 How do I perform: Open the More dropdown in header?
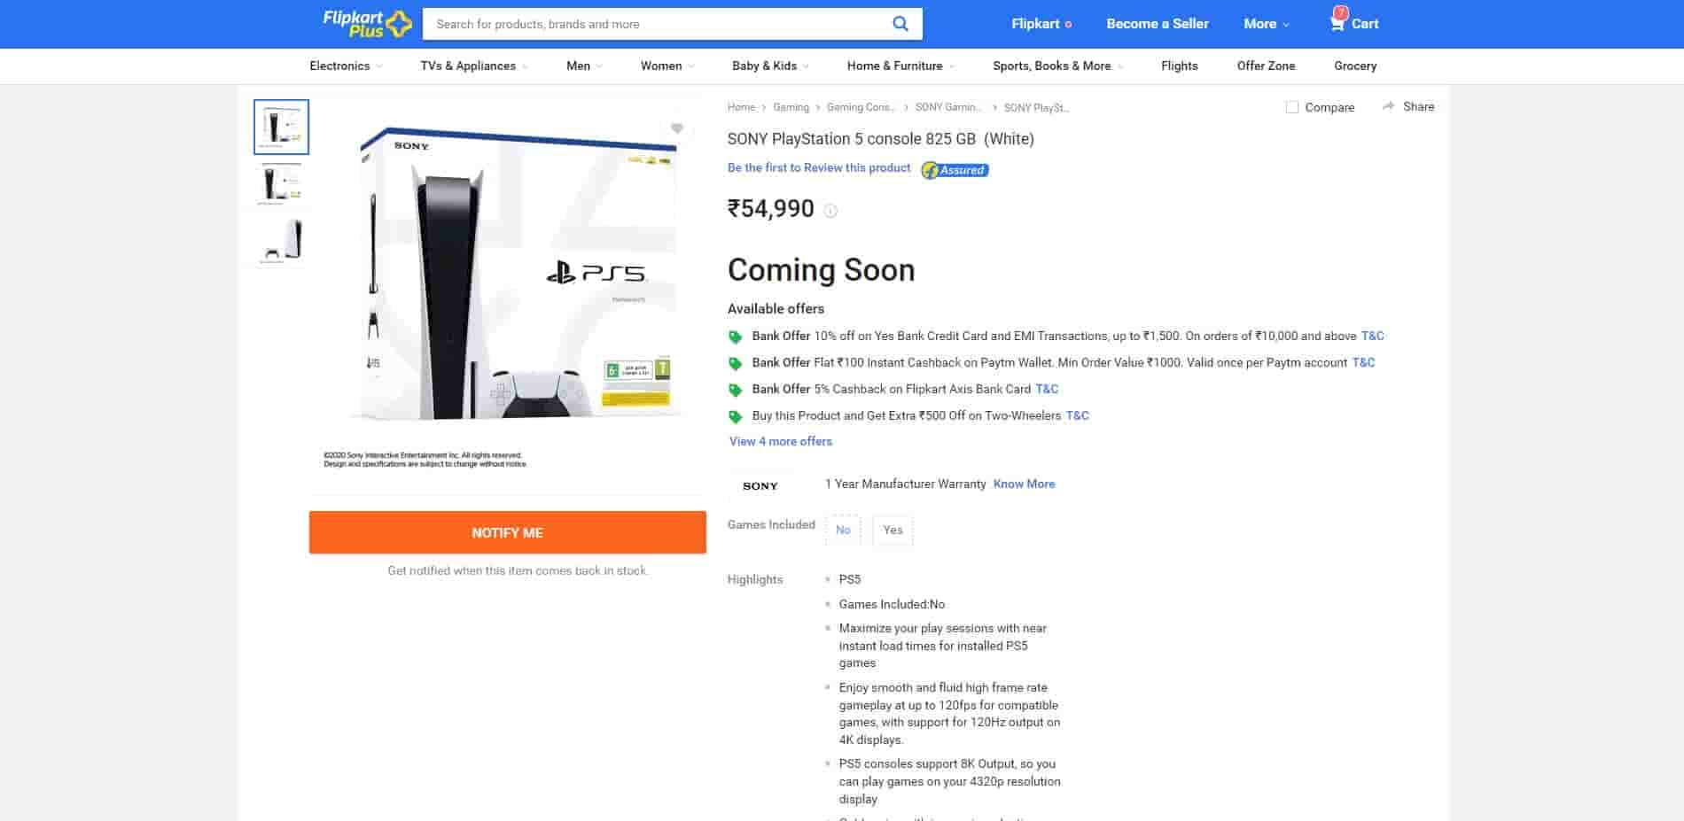click(x=1266, y=24)
